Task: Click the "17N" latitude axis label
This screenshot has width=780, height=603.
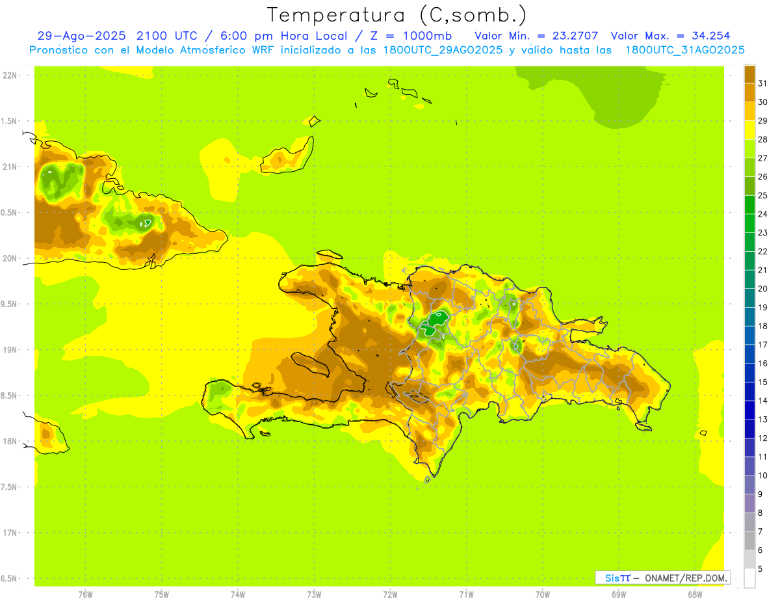Action: coord(10,533)
